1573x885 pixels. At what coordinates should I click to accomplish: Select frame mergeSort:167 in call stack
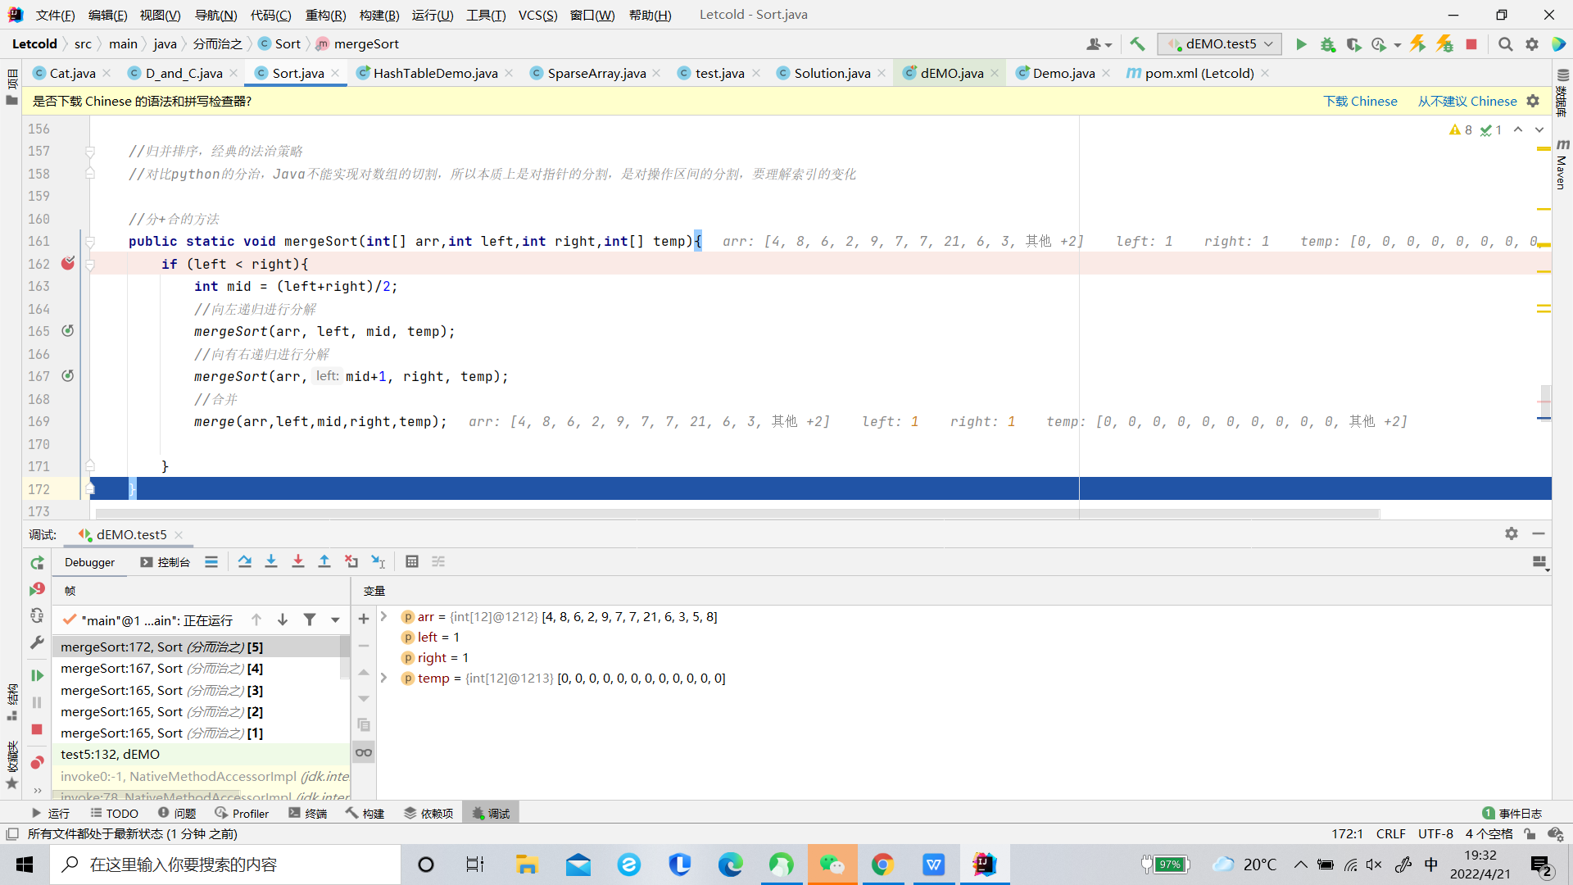coord(161,669)
